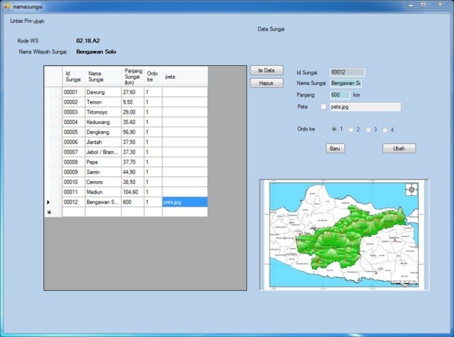Image resolution: width=454 pixels, height=337 pixels.
Task: Select the Madiun row in the table
Action: coord(95,192)
